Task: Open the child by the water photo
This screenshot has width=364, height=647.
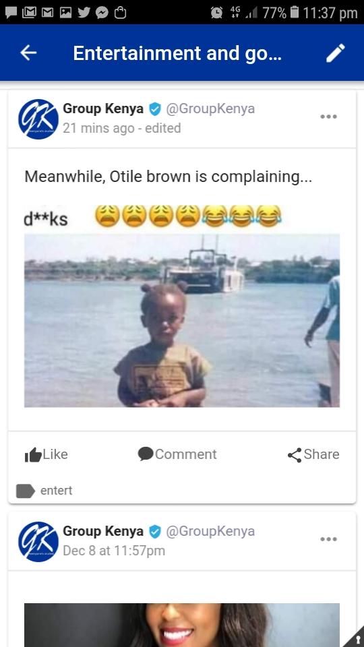Action: click(182, 321)
